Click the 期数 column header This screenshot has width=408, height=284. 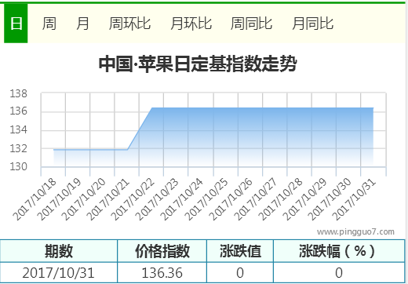point(59,251)
